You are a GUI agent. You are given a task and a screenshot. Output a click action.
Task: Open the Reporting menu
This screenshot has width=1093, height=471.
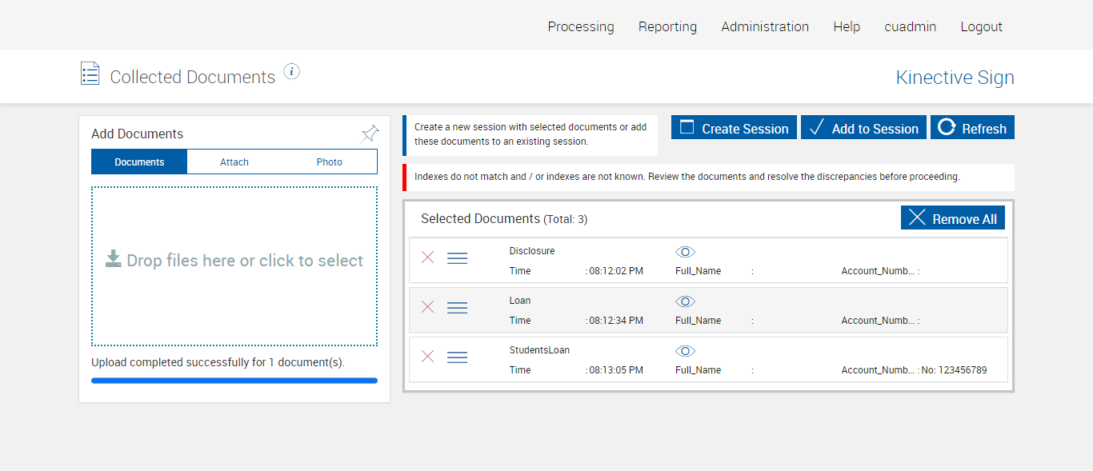pos(667,26)
